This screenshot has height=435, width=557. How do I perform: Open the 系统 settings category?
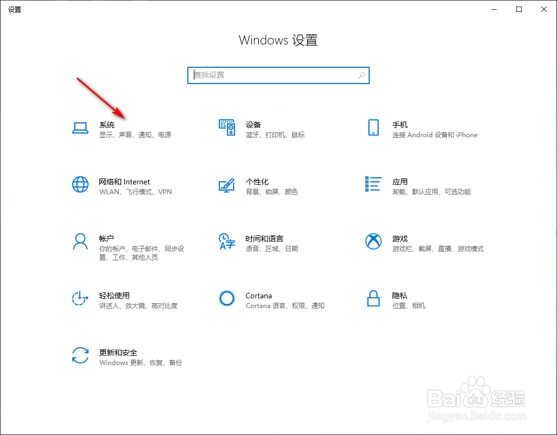pos(107,125)
